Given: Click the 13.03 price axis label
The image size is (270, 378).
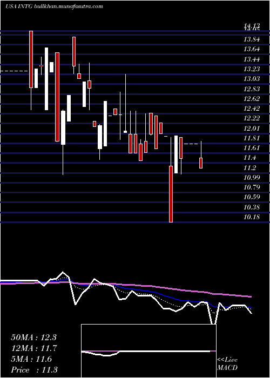Looking at the screenshot, I should (252, 79).
